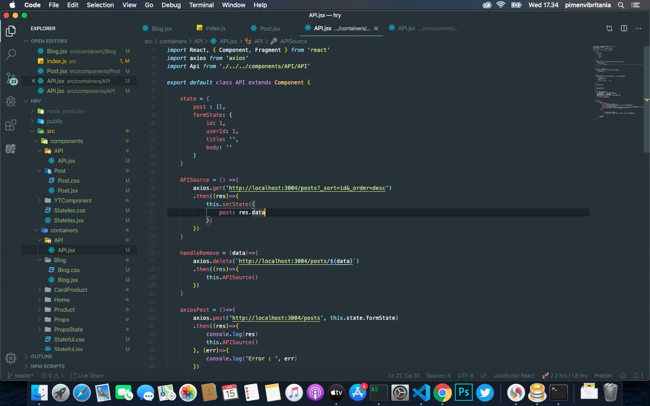Select index.js in Open Editors
This screenshot has height=406, width=650.
[x=57, y=61]
